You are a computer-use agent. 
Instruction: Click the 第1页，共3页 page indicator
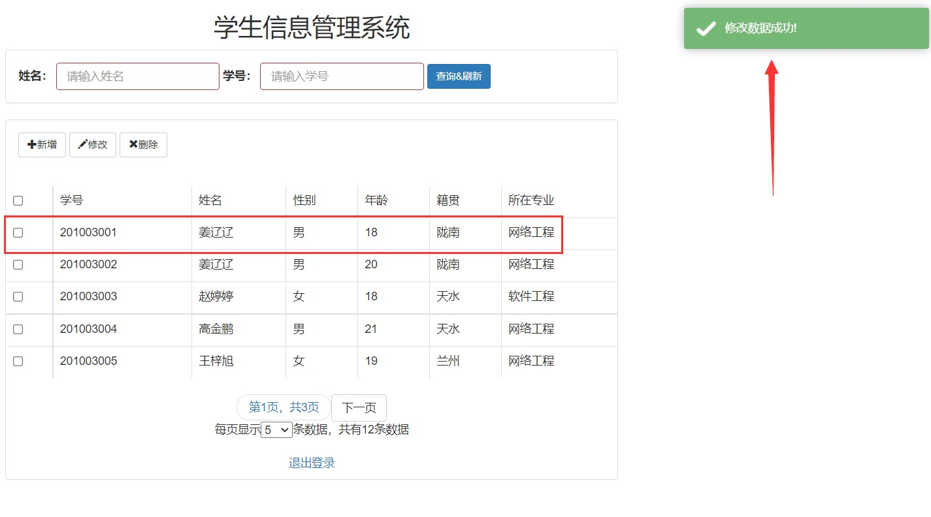tap(284, 407)
